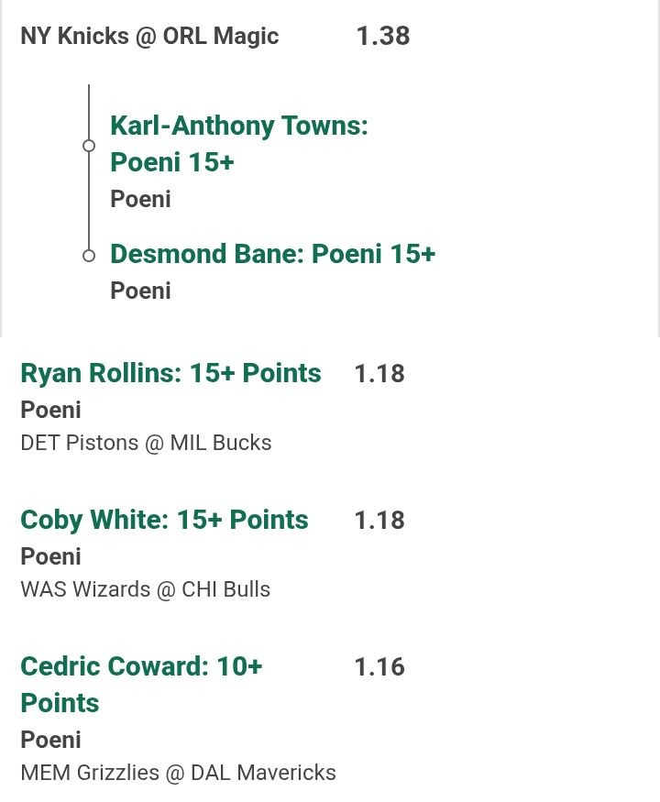Screen dimensions: 660x802
Task: Click the Poeni label under Coby White
Action: (x=50, y=556)
